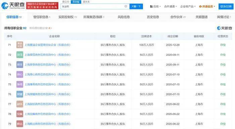The width and height of the screenshot is (235, 129).
Task: Open company logo thumbnail in row 71
Action: [x=20, y=45]
